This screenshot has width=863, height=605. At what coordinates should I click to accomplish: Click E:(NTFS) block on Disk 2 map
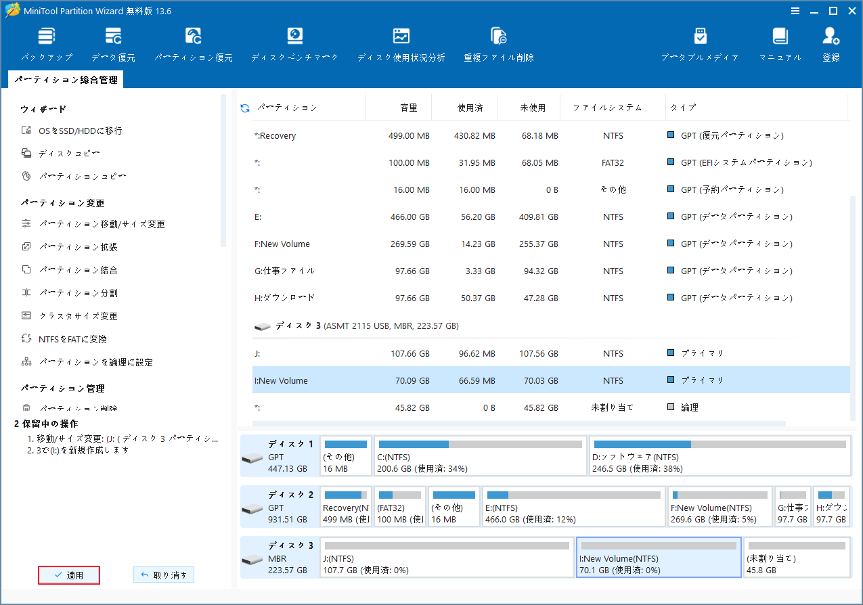(x=574, y=507)
